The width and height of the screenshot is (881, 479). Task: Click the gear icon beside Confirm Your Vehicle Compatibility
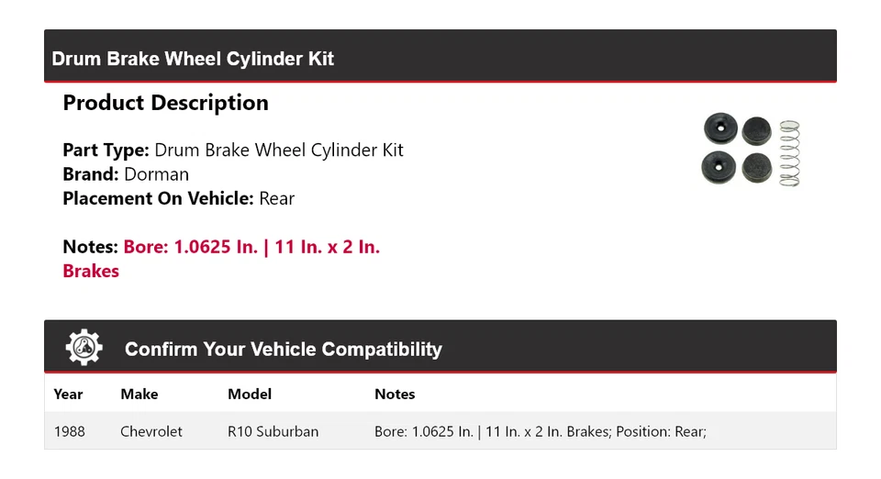coord(84,348)
